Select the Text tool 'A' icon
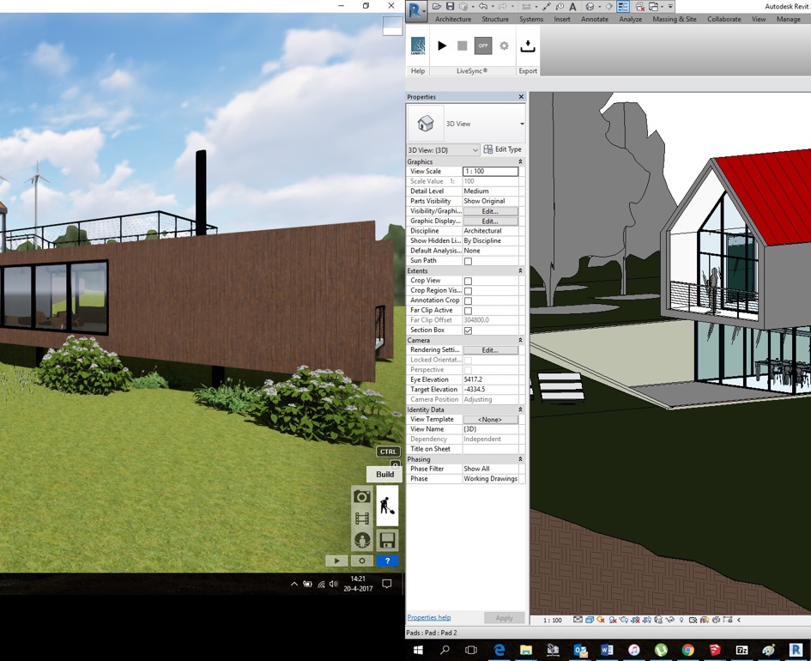 (572, 7)
